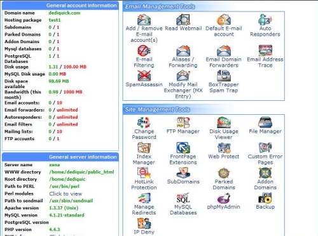This screenshot has width=318, height=236.
Task: Click the File Manager text link
Action: click(265, 131)
